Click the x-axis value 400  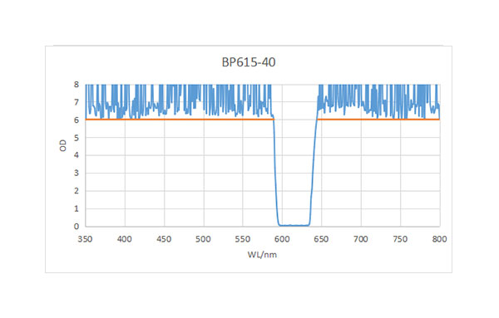coord(125,239)
